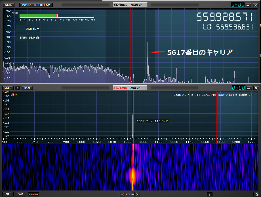Click the LO: 559.936.631 frequency display
Viewport: 261px width, 197px height.
coord(228,27)
